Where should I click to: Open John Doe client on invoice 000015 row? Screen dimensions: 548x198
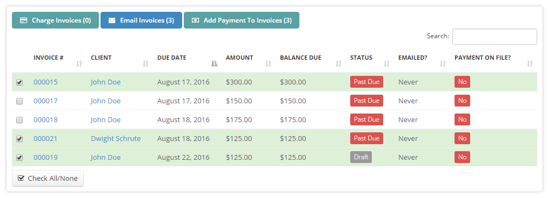pos(105,82)
